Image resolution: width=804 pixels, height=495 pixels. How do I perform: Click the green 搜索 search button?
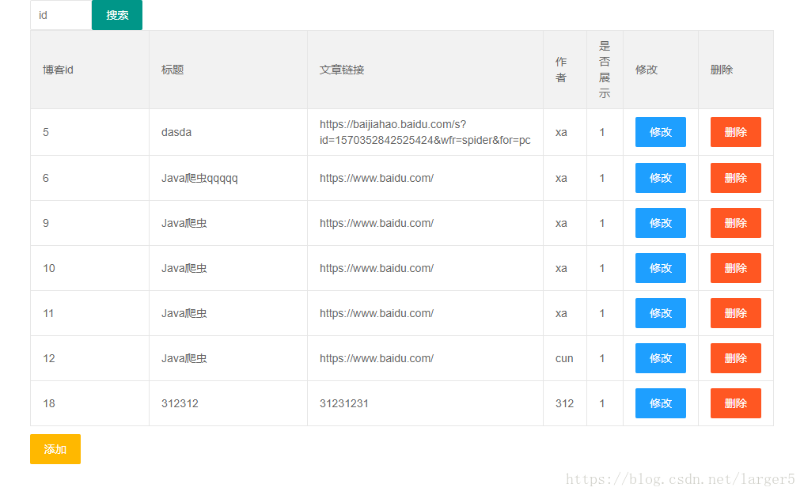(x=116, y=15)
